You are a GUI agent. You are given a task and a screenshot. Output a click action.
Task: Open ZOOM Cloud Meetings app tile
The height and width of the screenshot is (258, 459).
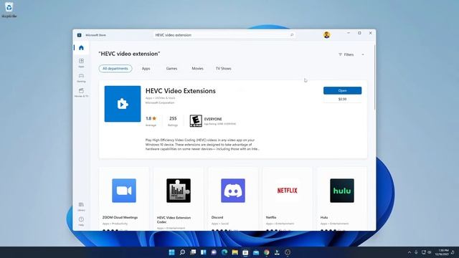(x=124, y=199)
